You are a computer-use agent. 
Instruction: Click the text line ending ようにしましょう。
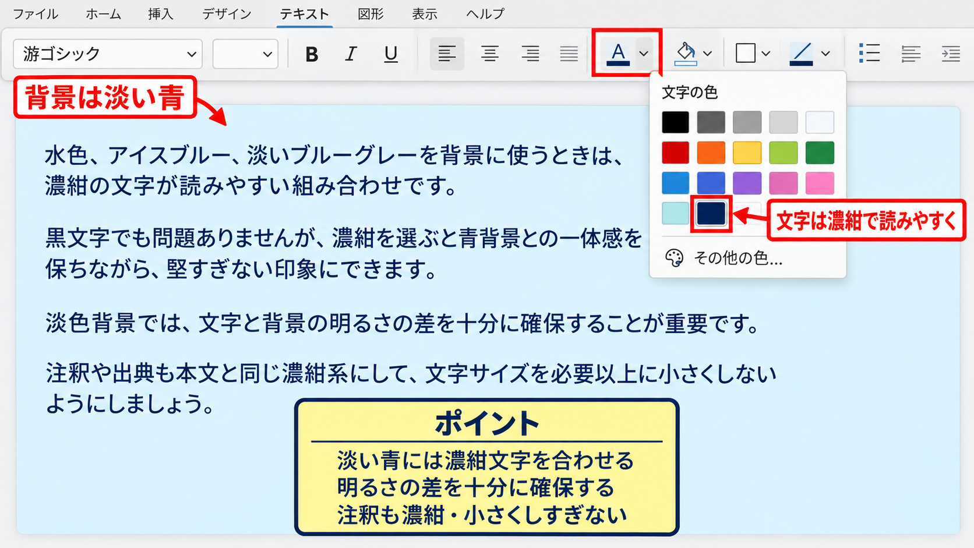click(x=131, y=404)
